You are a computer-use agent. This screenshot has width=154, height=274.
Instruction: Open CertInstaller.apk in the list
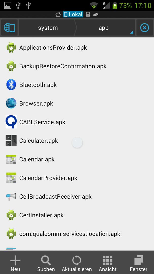(x=77, y=215)
